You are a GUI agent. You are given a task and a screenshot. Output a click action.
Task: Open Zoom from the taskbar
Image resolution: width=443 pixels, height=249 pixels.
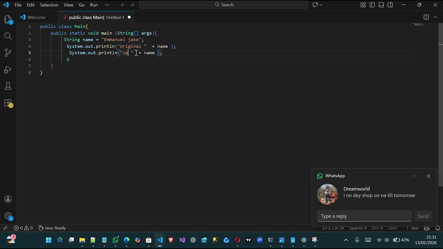(260, 240)
